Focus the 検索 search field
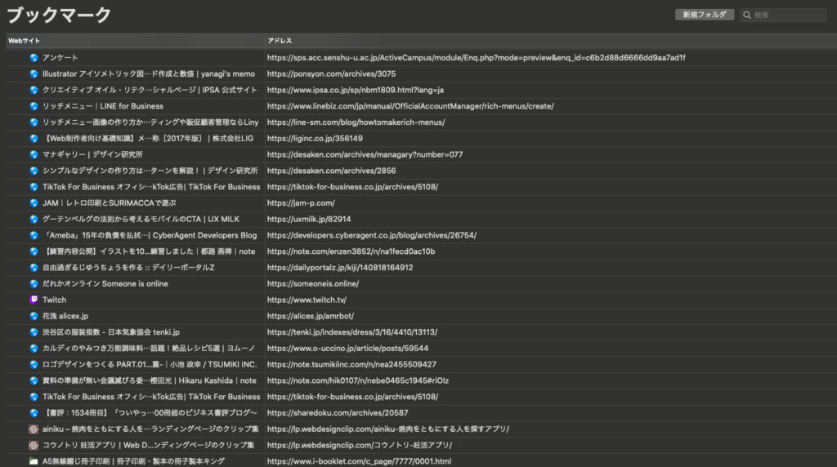Image resolution: width=837 pixels, height=467 pixels. click(x=784, y=15)
